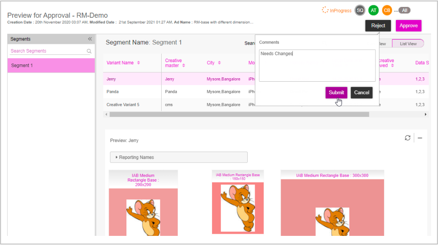Collapse the Segments panel with double chevron
This screenshot has height=245, width=438.
click(x=90, y=39)
